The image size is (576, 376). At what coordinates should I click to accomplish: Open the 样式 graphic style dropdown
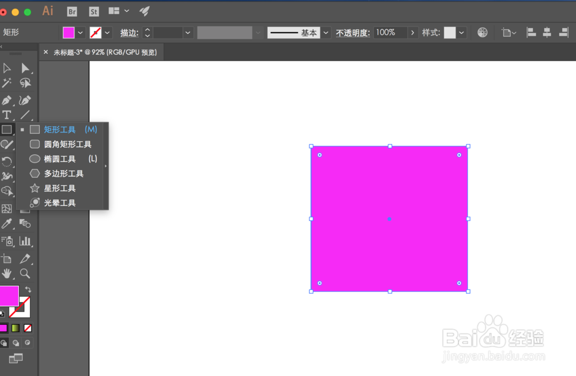coord(461,33)
